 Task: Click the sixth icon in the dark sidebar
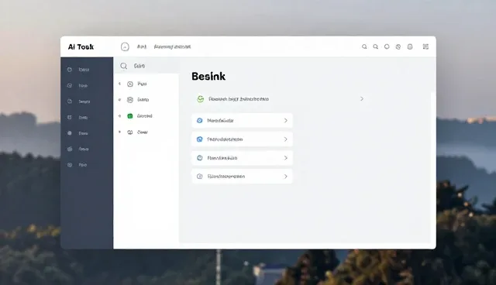pyautogui.click(x=70, y=149)
